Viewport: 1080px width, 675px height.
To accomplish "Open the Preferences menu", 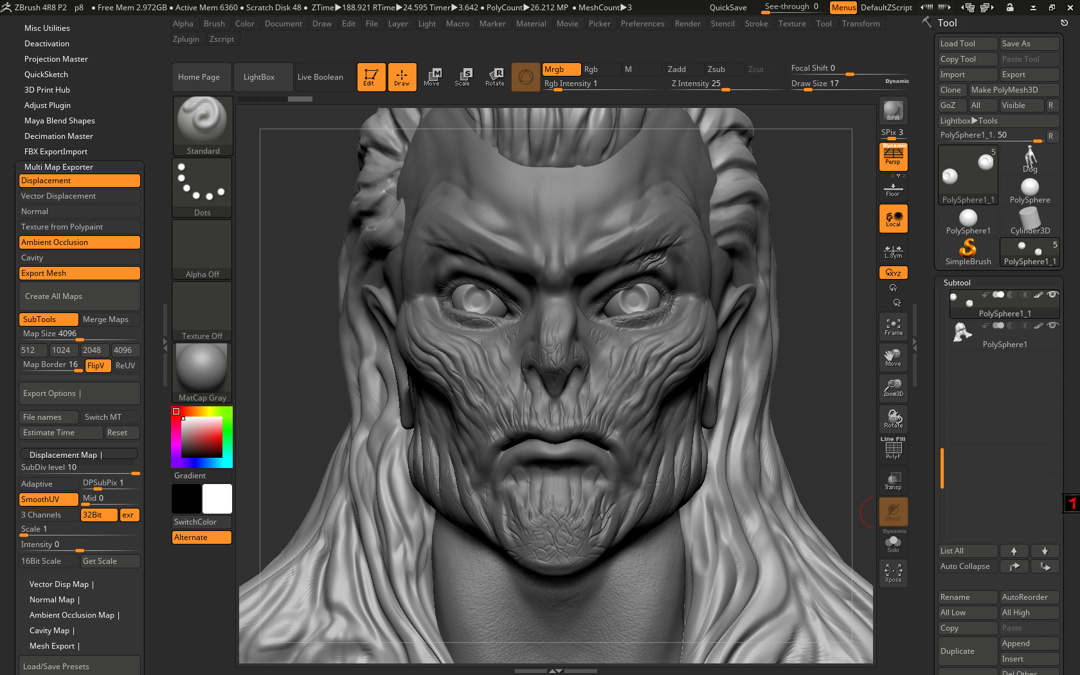I will tap(642, 24).
